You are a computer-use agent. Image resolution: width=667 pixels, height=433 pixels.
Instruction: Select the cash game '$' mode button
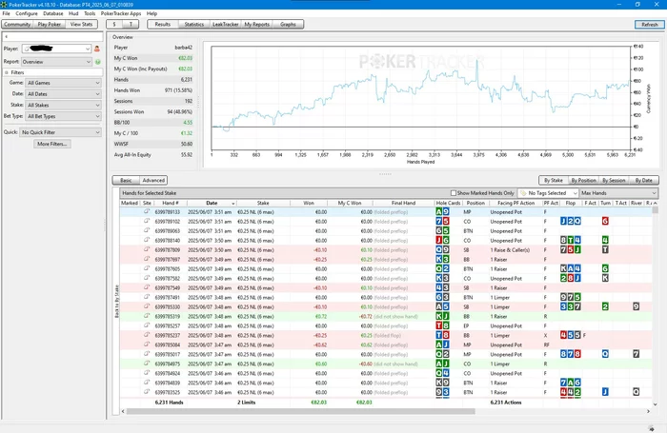click(114, 24)
